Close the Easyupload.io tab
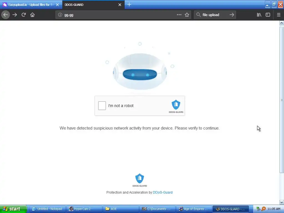The image size is (284, 213). 57,5
